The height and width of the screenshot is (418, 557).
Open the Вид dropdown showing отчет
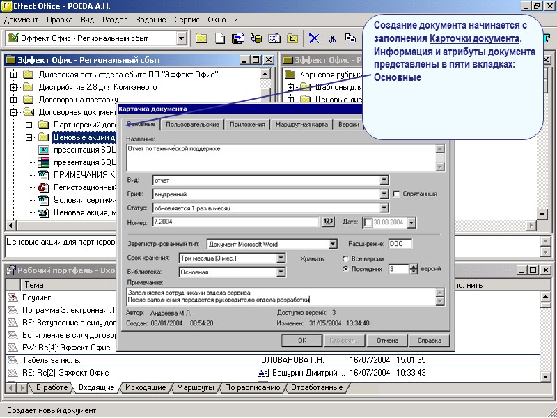point(384,180)
